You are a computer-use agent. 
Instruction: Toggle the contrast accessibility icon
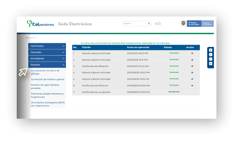(x=210, y=50)
